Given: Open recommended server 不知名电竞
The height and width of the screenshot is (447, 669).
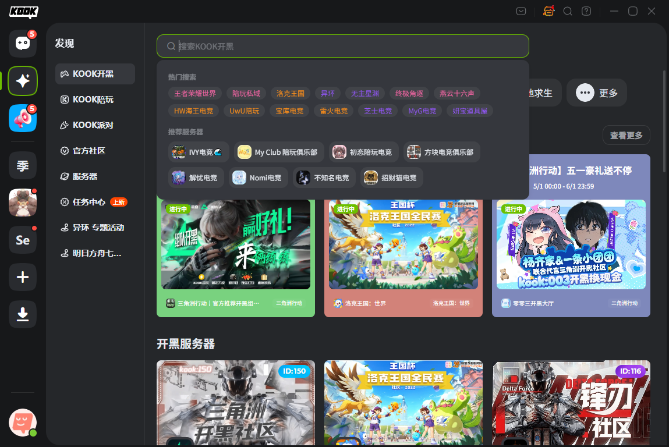Looking at the screenshot, I should tap(324, 178).
